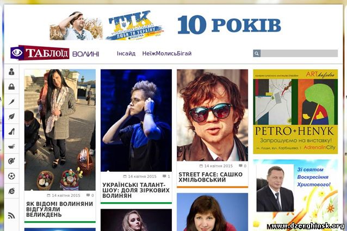The width and height of the screenshot is (347, 231).
Task: Open the food bowl sidebar icon
Action: point(11,146)
